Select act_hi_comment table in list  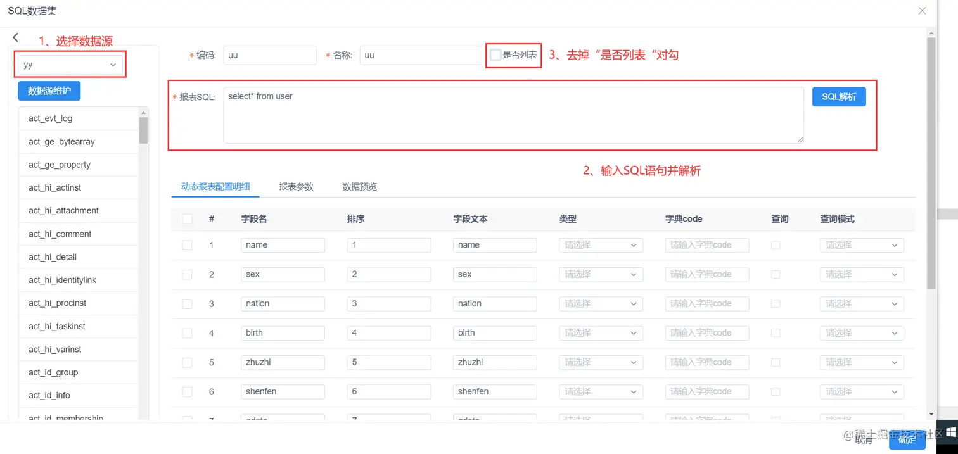(x=79, y=234)
